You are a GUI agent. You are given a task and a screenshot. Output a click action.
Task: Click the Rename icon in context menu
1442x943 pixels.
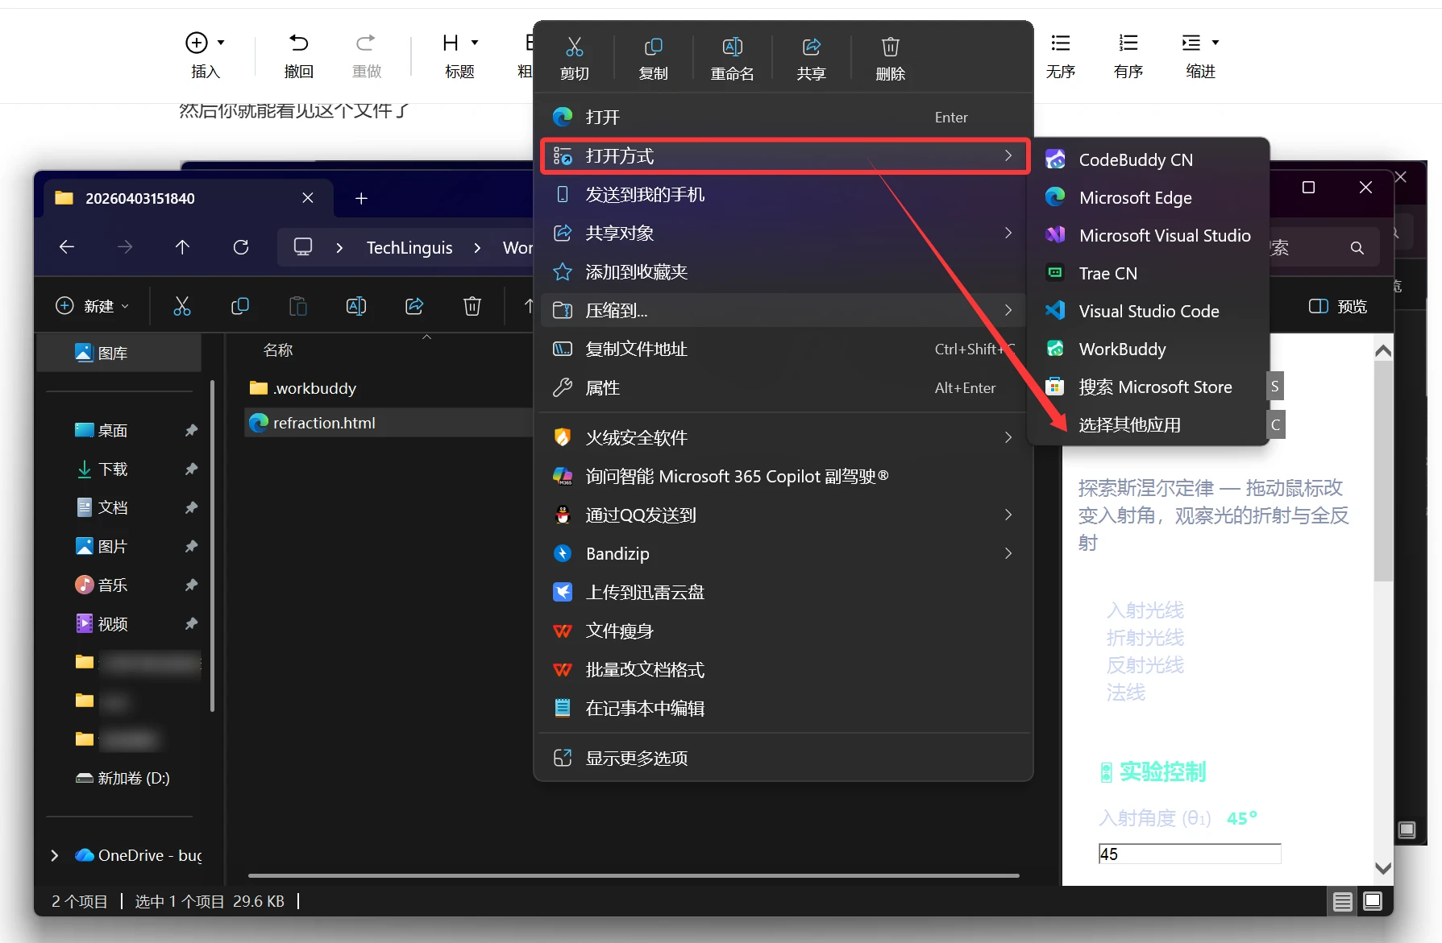click(x=732, y=57)
